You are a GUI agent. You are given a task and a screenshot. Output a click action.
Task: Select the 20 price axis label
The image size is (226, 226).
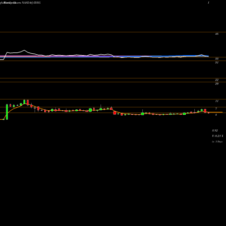[217, 84]
